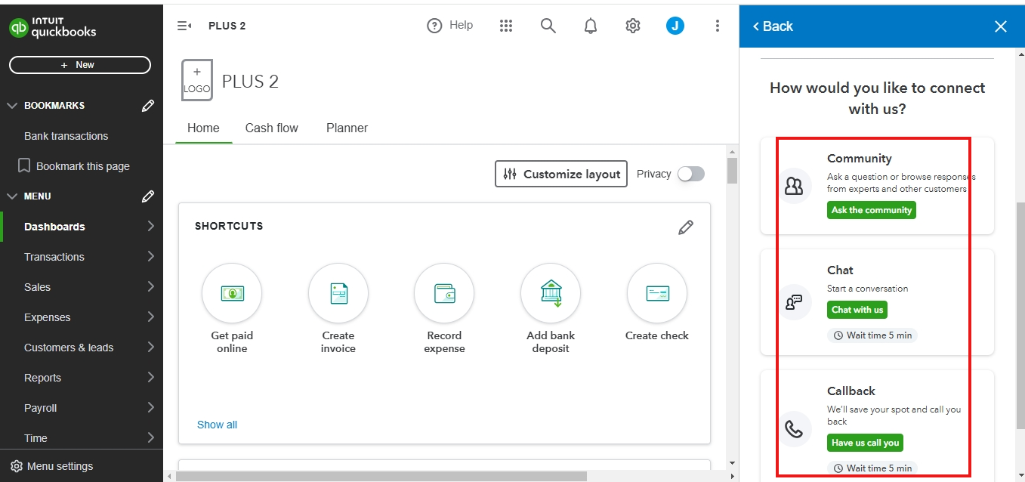Edit the menu with pencil icon
Viewport: 1025px width, 482px height.
tap(148, 196)
